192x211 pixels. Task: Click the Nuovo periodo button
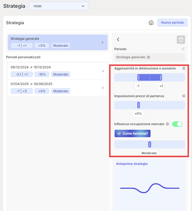[172, 22]
